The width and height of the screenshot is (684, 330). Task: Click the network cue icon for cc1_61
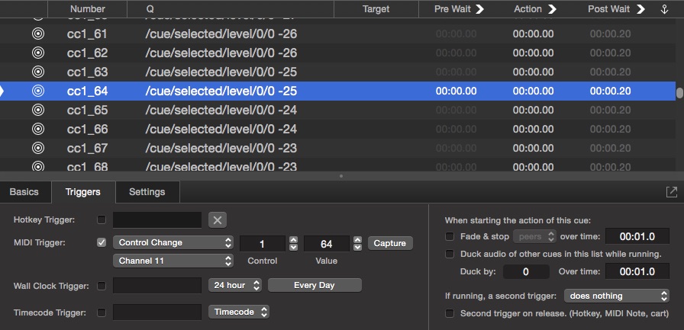pos(37,34)
